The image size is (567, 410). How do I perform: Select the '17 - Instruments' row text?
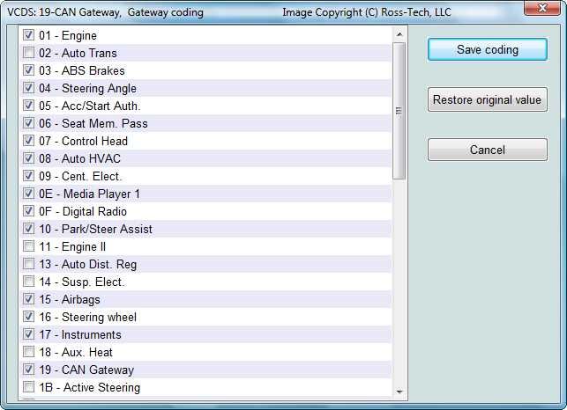(x=80, y=334)
